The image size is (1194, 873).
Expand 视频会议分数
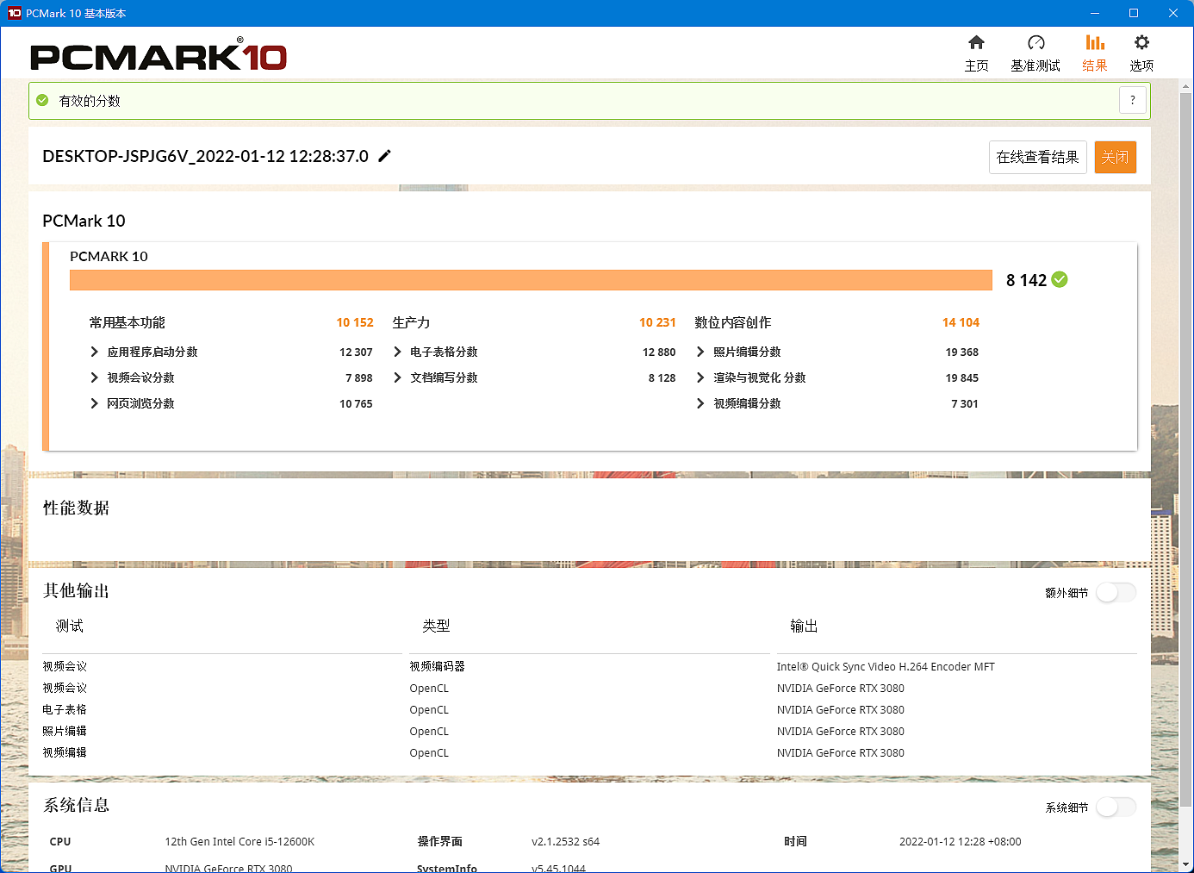pos(95,377)
